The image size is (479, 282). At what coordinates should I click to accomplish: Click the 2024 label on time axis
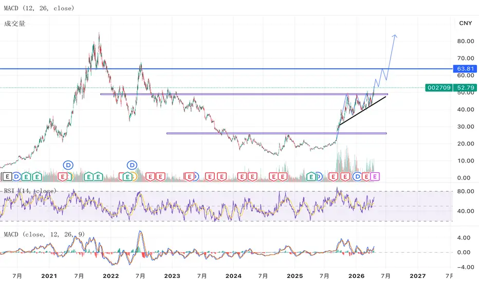[x=233, y=276]
